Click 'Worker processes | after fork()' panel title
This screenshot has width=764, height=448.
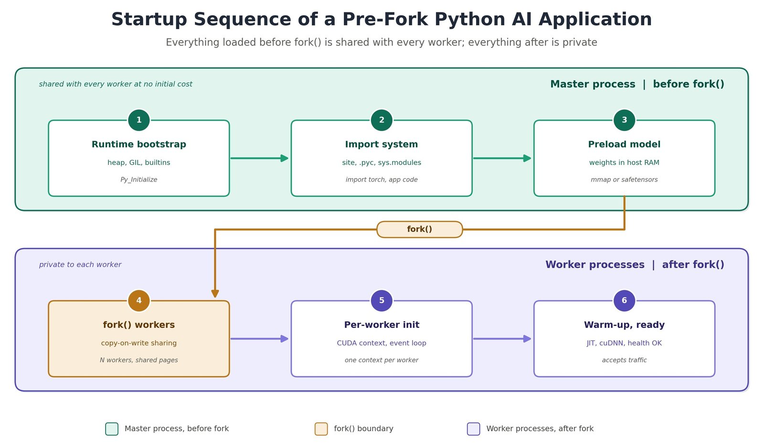coord(635,265)
